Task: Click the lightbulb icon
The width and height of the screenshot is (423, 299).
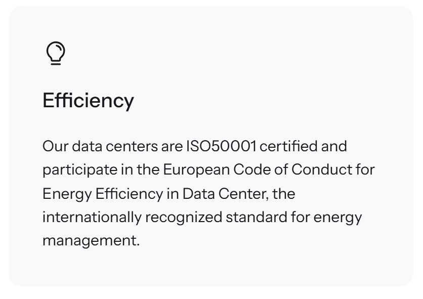Action: [55, 53]
